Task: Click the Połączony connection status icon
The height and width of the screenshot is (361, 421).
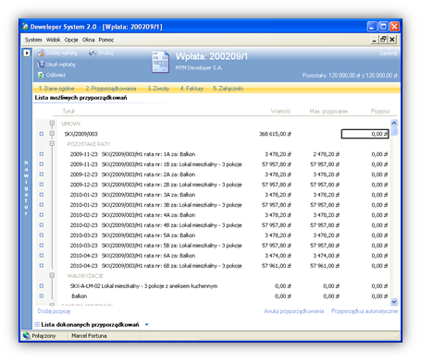Action: click(x=27, y=336)
